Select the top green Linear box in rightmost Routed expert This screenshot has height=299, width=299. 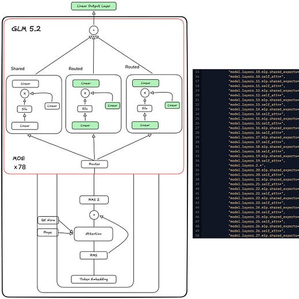tap(145, 83)
